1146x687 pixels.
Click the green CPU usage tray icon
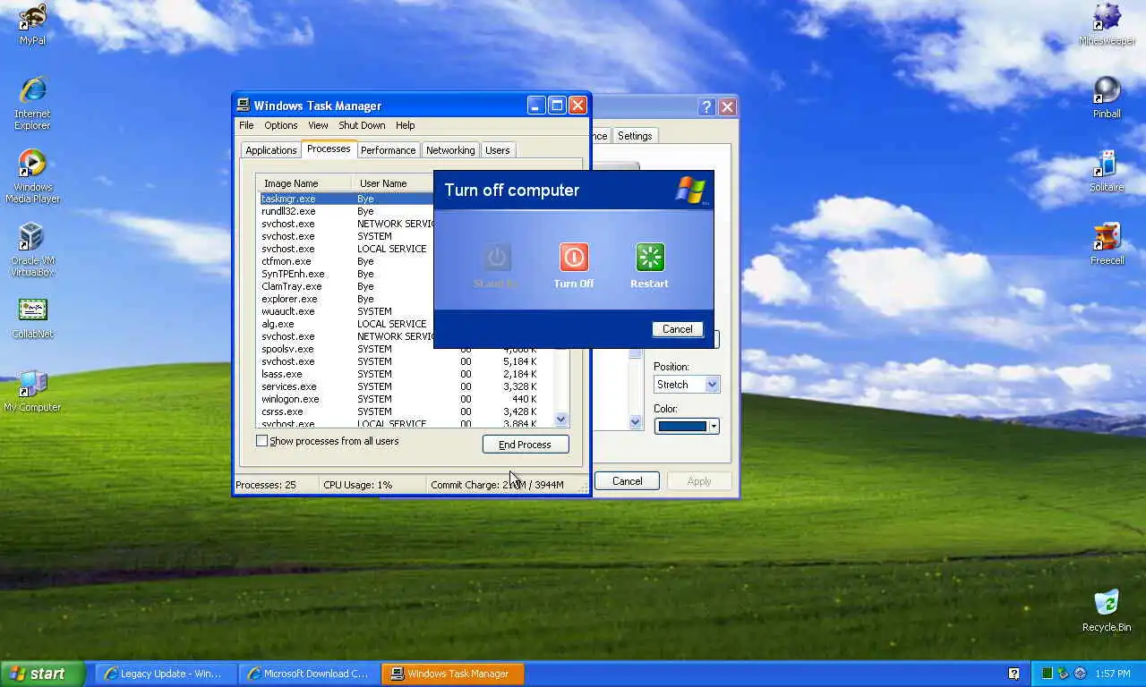click(1047, 674)
